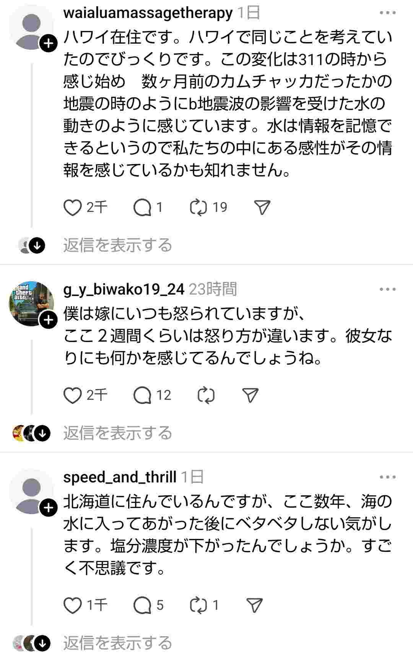Open more options for waialuamassagetherapy's comment
413x658 pixels.
387,13
